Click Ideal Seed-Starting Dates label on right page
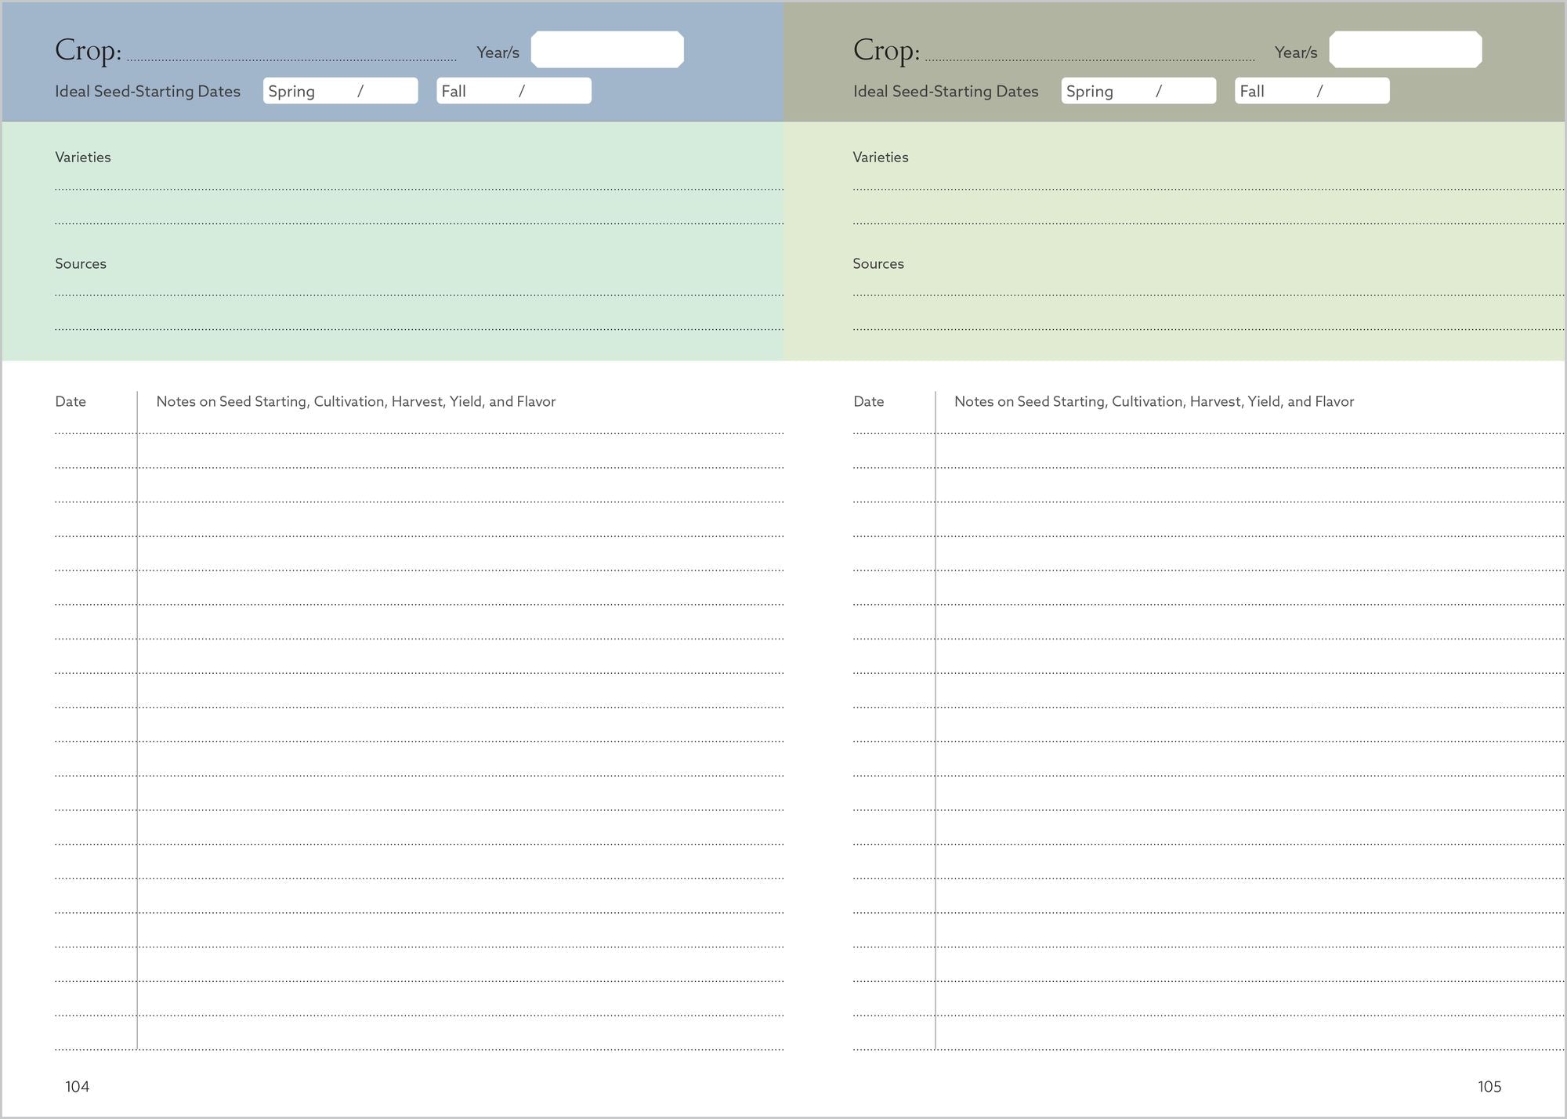Viewport: 1567px width, 1119px height. (x=946, y=92)
